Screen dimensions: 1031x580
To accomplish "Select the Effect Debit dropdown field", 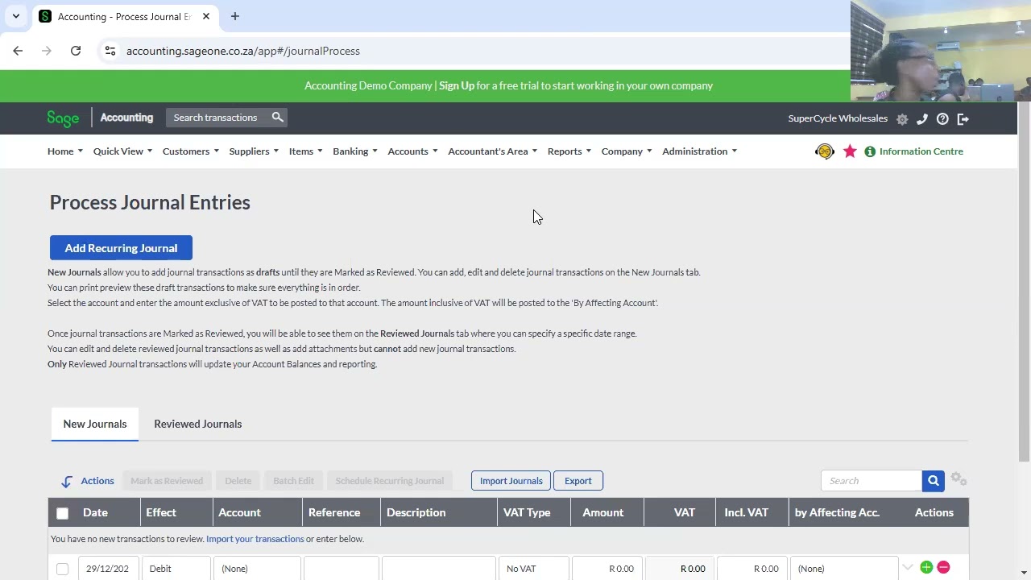I will 177,569.
